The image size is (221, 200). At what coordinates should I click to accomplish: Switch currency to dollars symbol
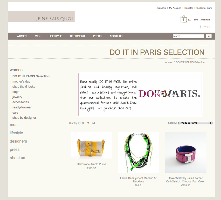pyautogui.click(x=201, y=27)
